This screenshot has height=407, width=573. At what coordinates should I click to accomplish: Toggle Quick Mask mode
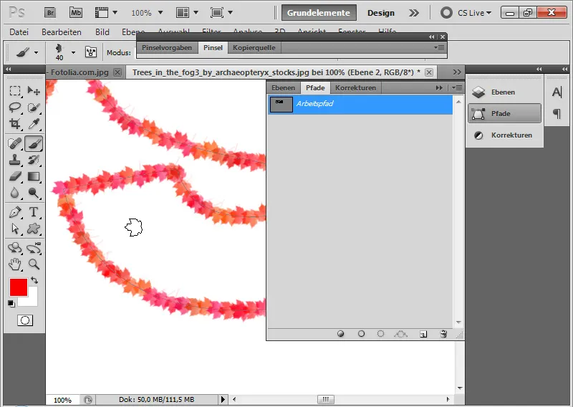(25, 320)
